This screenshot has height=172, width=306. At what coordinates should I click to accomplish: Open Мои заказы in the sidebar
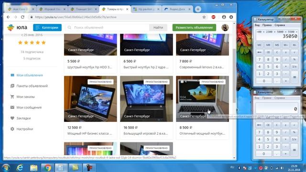click(x=25, y=97)
